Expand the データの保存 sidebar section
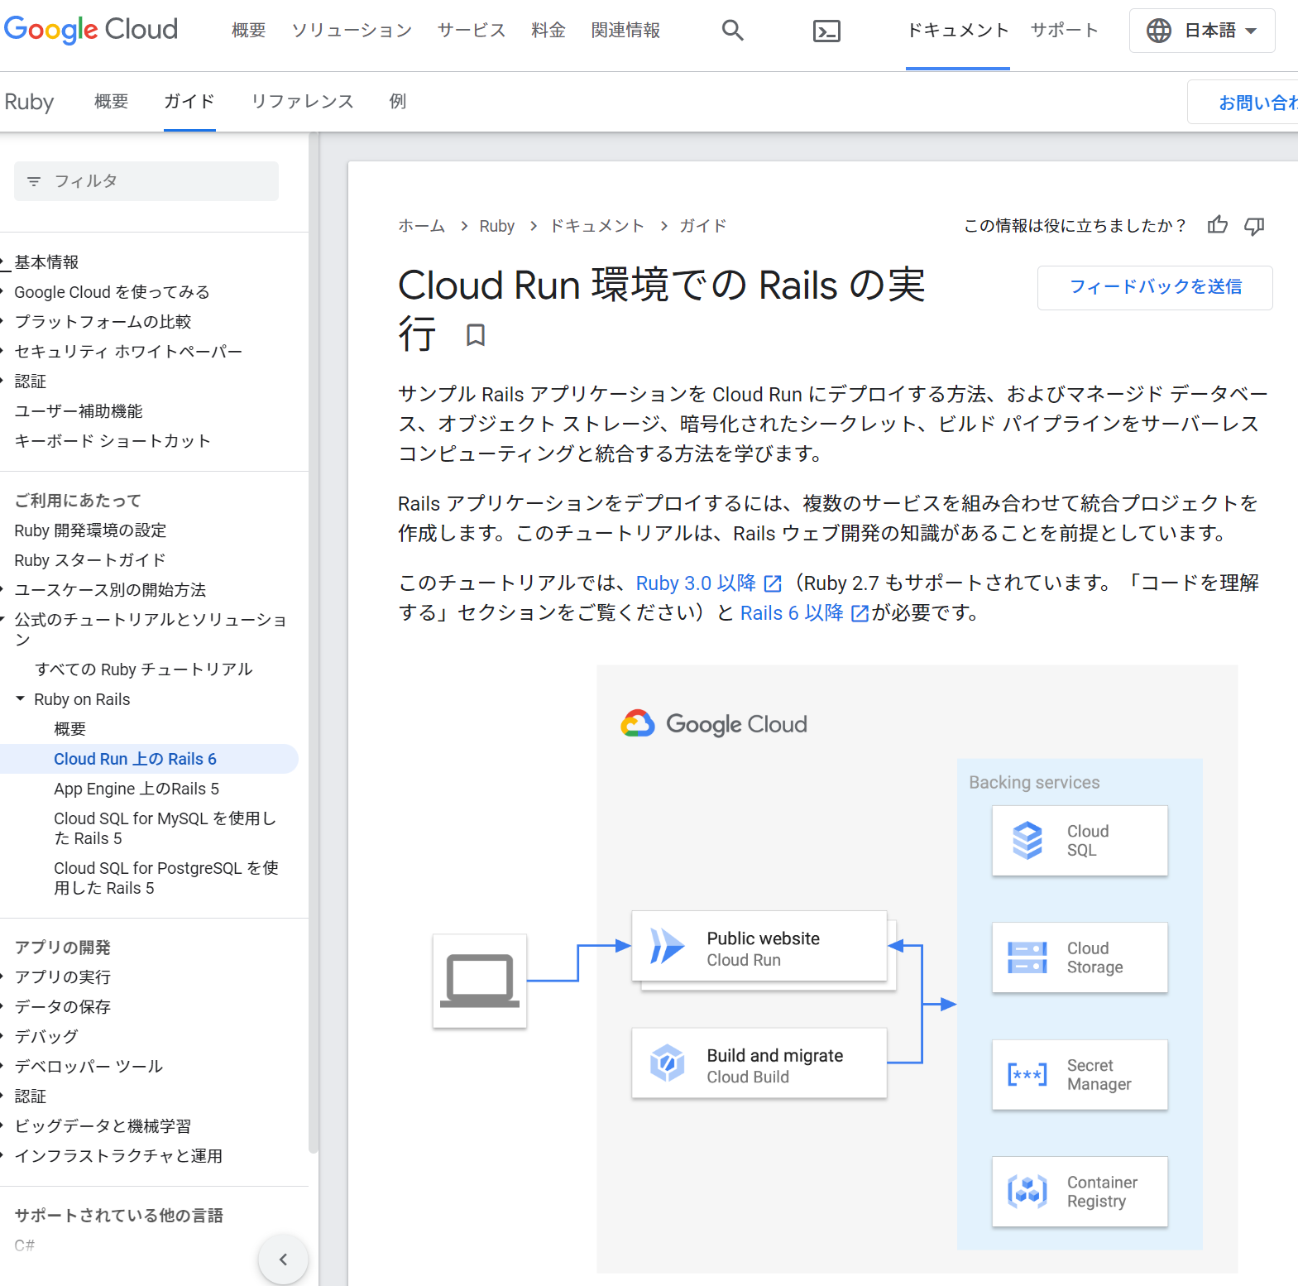1298x1286 pixels. pyautogui.click(x=4, y=1007)
